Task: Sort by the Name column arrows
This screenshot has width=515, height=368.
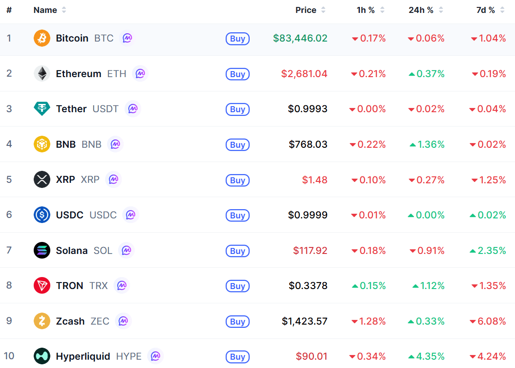Action: (x=64, y=10)
